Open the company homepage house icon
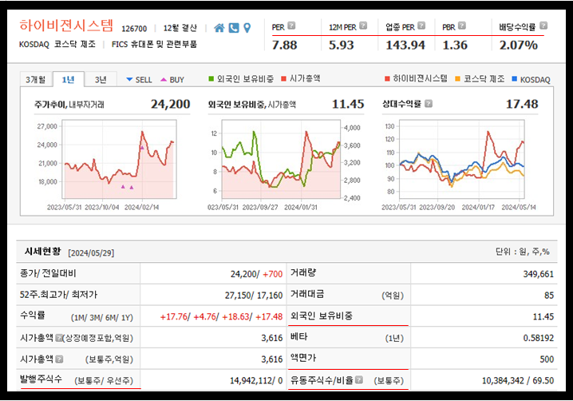 coord(219,28)
